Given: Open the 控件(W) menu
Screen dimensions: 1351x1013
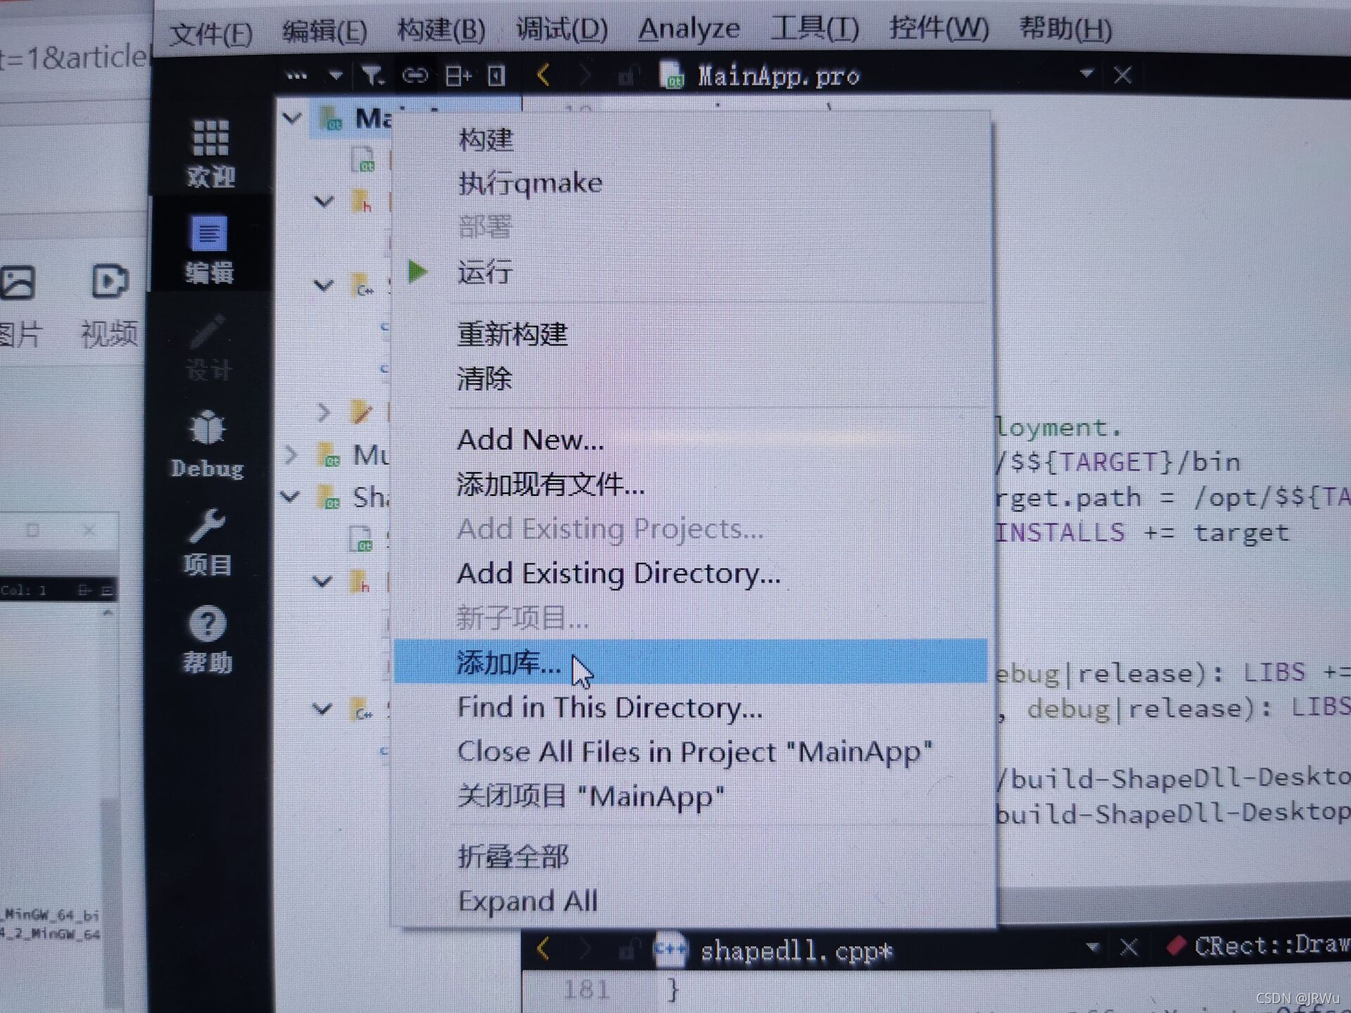Looking at the screenshot, I should click(939, 29).
